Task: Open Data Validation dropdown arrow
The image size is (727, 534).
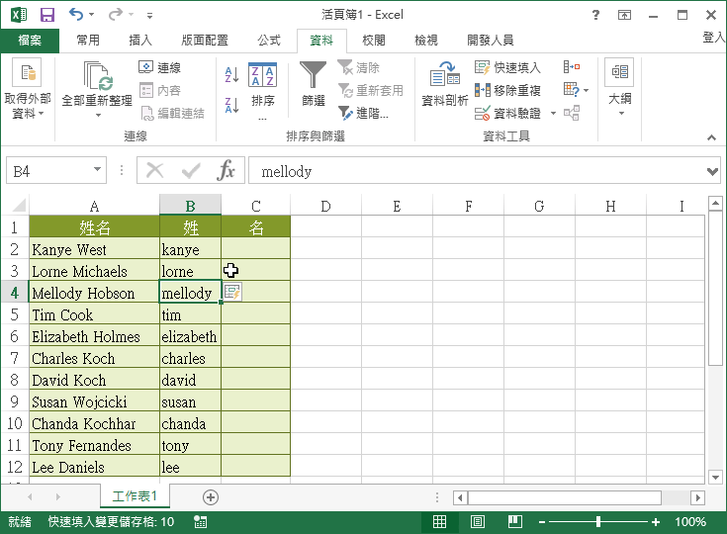Action: click(x=553, y=113)
